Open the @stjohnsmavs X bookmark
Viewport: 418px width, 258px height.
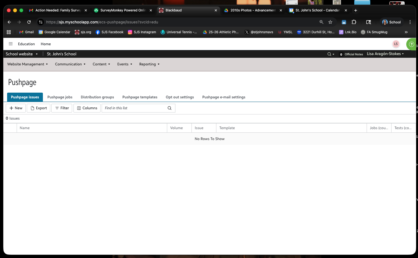pos(259,32)
